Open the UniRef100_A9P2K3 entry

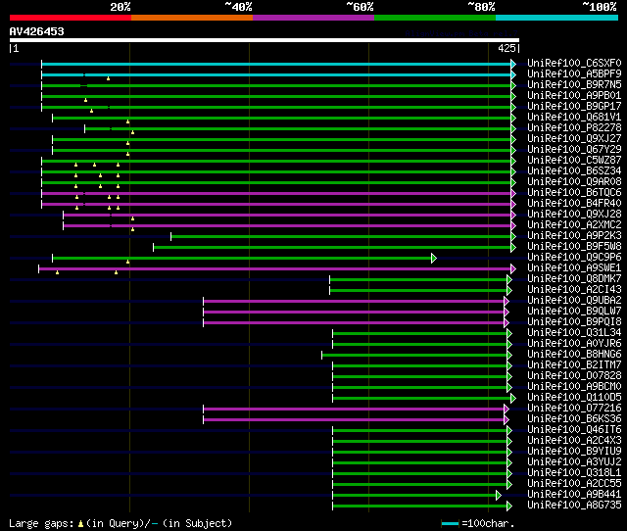tap(574, 236)
